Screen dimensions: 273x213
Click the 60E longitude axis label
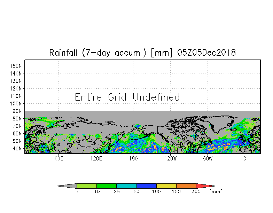coord(59,159)
